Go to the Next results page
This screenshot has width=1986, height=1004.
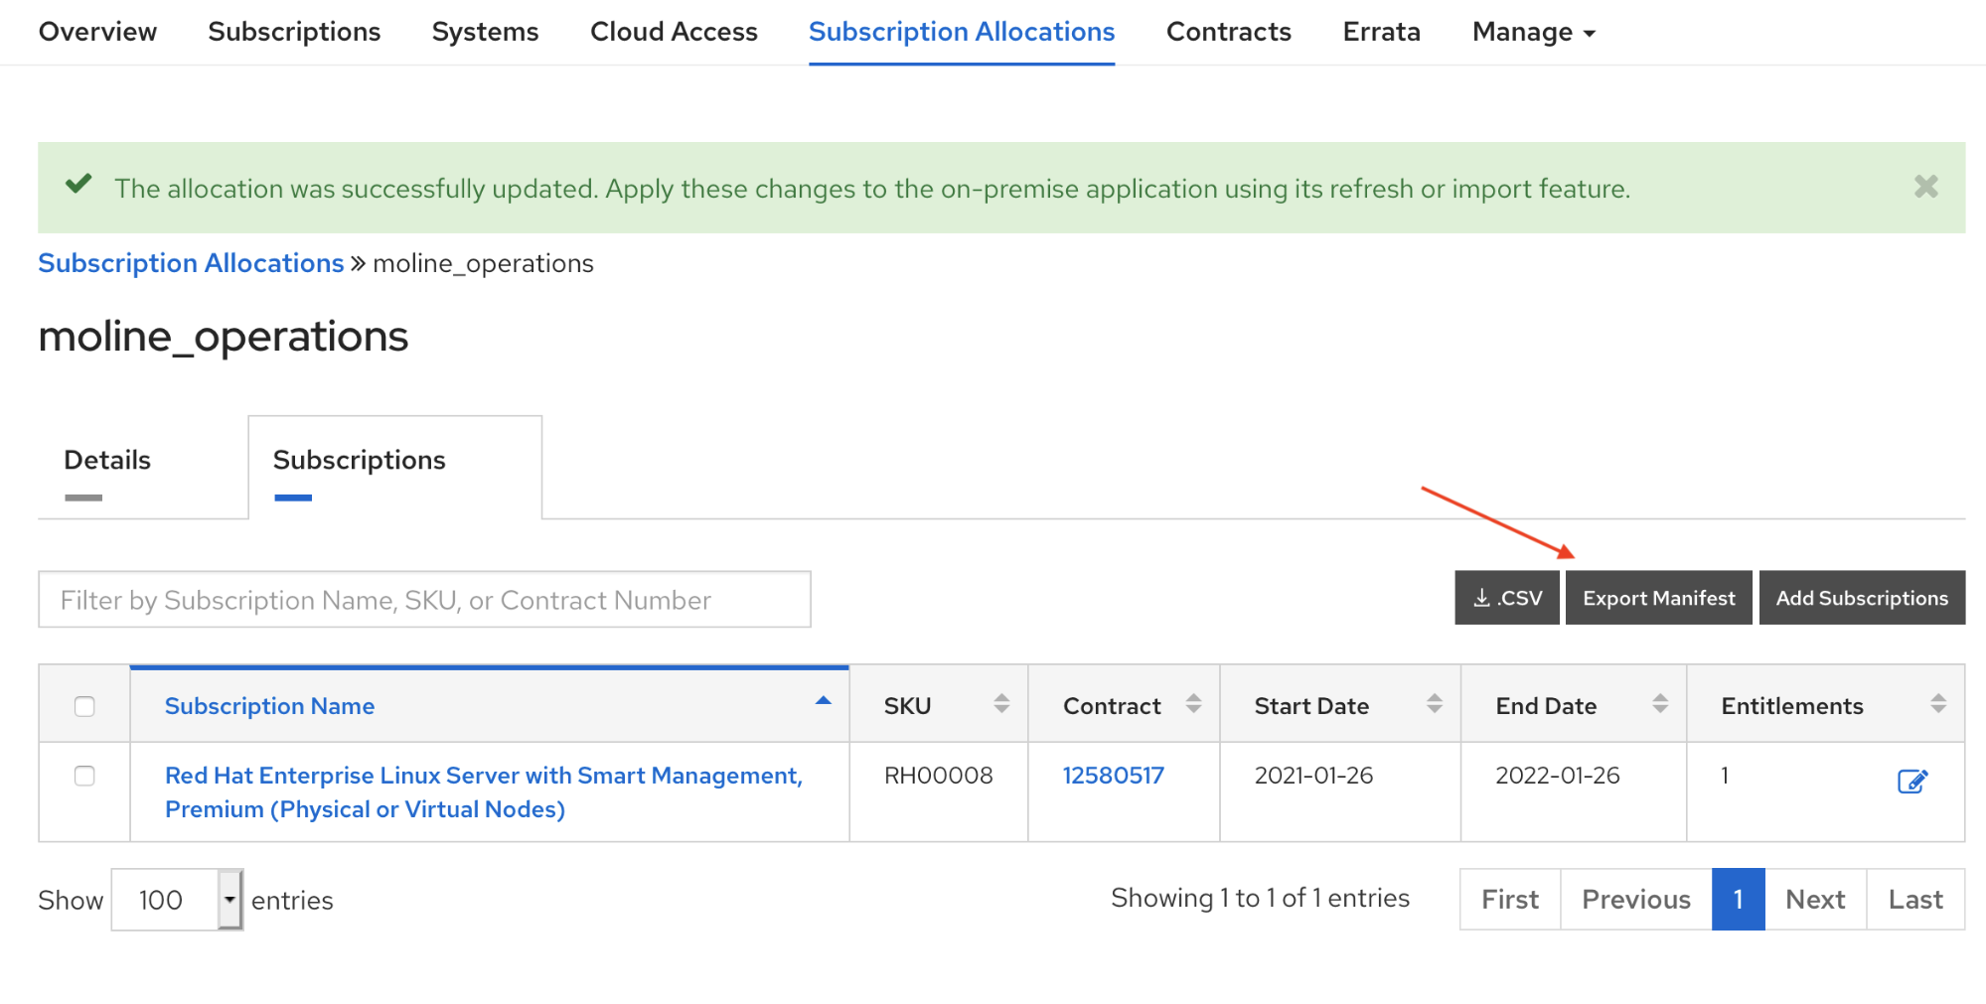[x=1814, y=900]
